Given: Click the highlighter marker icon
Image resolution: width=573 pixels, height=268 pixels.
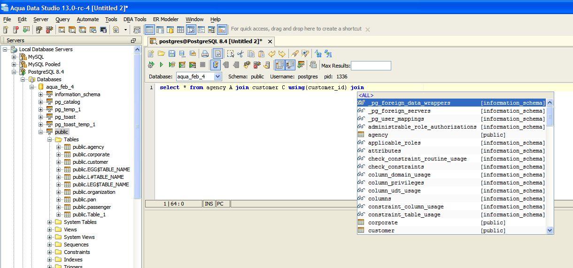Looking at the screenshot, I should point(295,54).
